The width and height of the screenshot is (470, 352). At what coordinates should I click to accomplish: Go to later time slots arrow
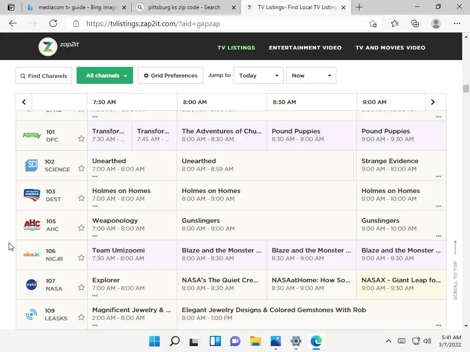pyautogui.click(x=433, y=102)
